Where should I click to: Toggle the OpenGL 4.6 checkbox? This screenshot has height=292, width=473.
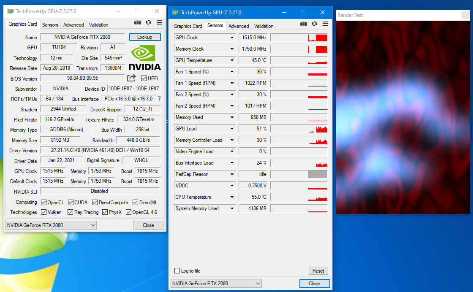tap(128, 212)
